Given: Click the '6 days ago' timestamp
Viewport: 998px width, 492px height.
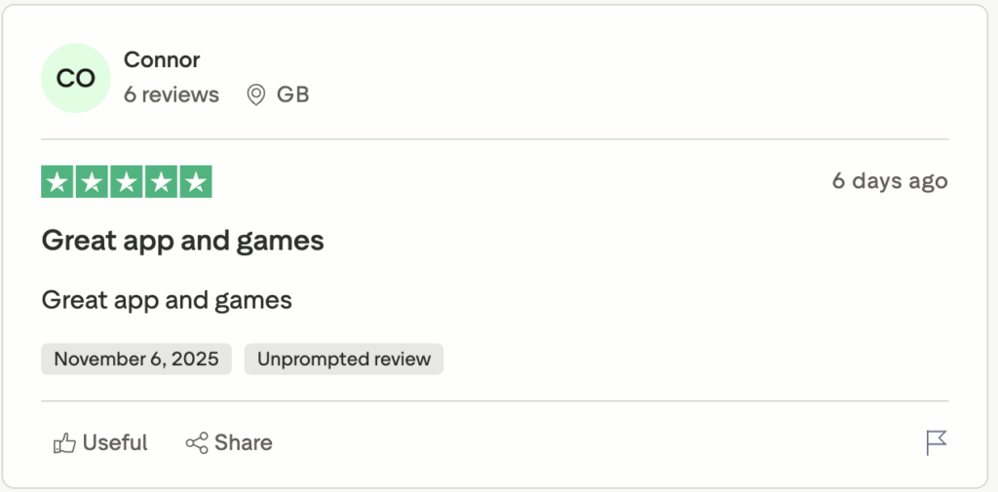Looking at the screenshot, I should coord(889,181).
